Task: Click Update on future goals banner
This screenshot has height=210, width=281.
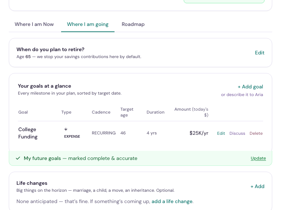Action: pos(258,158)
